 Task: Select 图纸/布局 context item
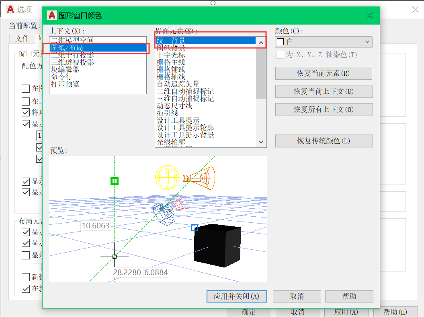point(98,48)
